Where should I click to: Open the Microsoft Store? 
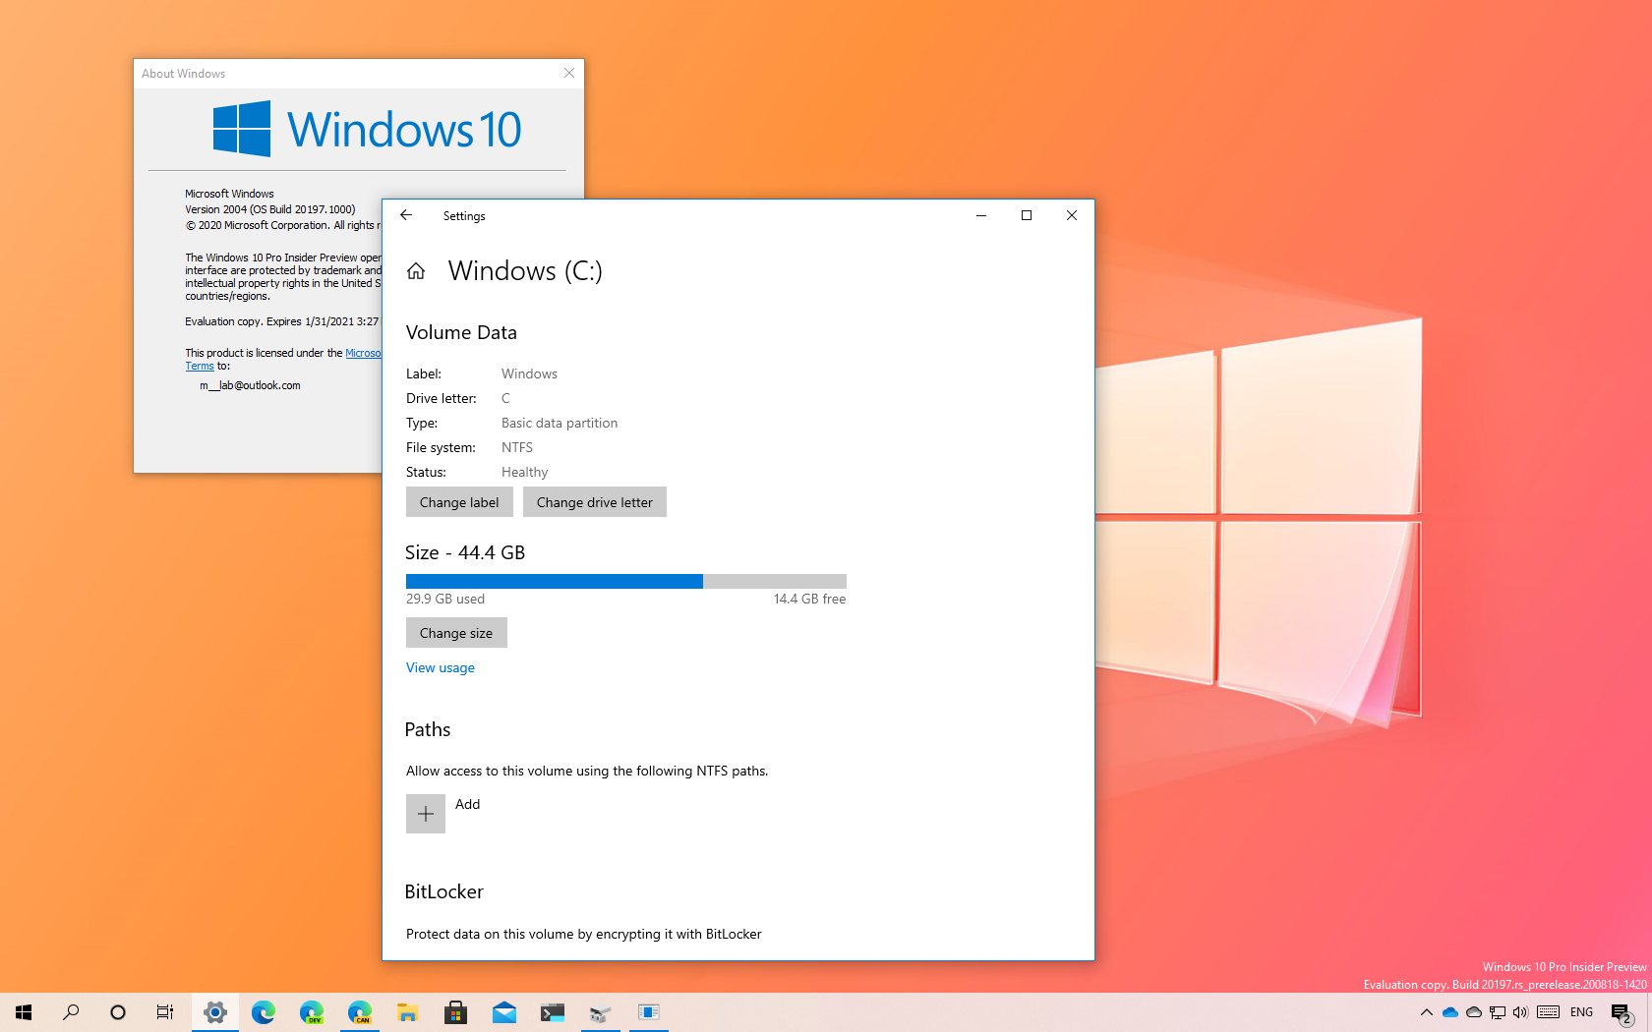pyautogui.click(x=455, y=1012)
